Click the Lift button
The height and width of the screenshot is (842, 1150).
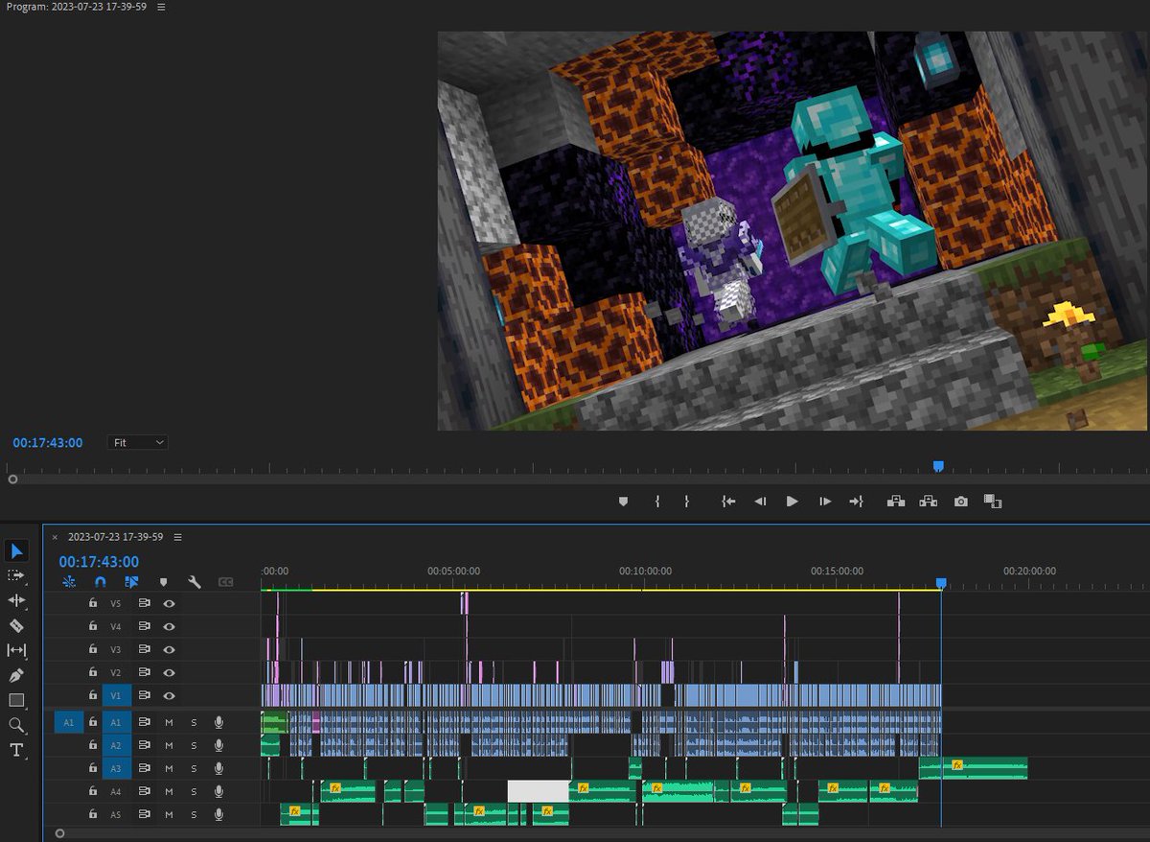click(x=896, y=501)
